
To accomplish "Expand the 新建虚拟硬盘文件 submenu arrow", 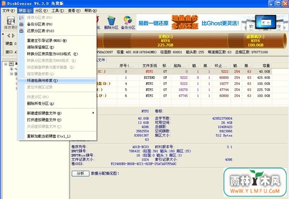I will pos(93,113).
